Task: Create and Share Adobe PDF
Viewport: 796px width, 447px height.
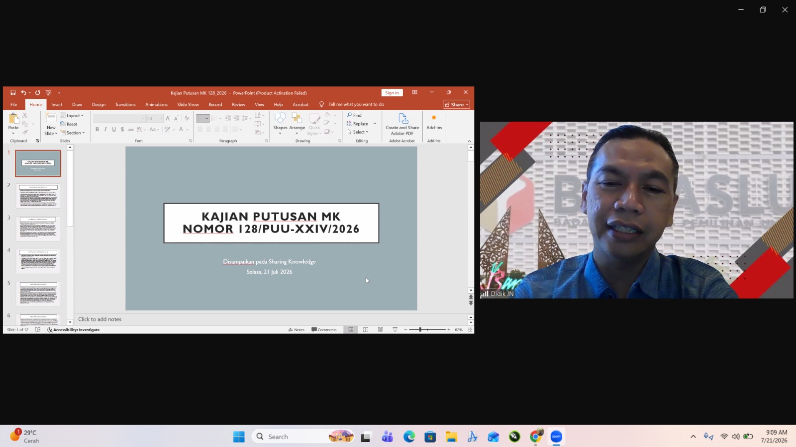Action: pos(402,124)
